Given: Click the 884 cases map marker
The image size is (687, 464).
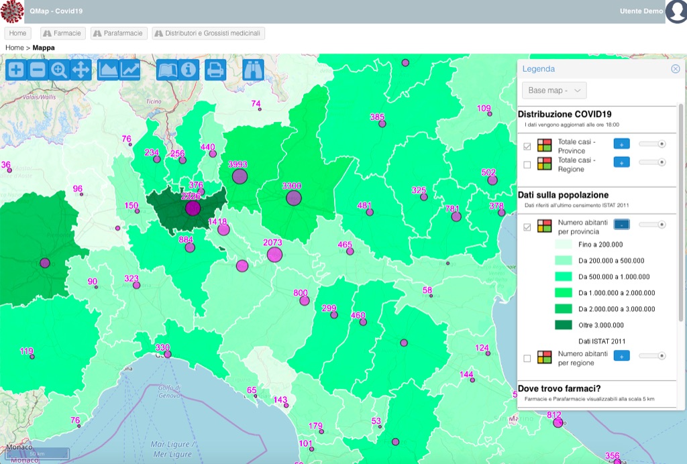Looking at the screenshot, I should pos(190,248).
